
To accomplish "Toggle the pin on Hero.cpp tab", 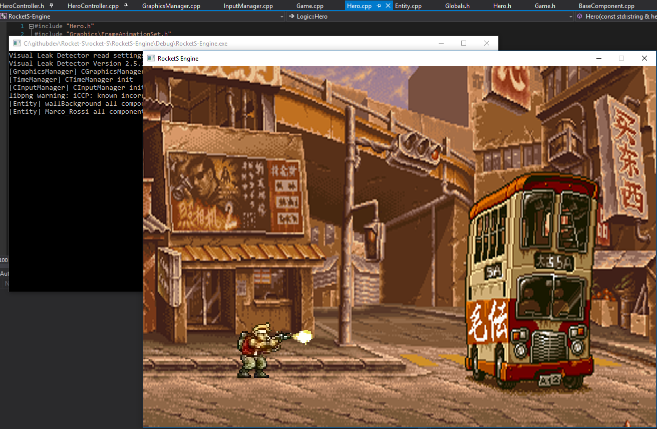I will tap(379, 6).
